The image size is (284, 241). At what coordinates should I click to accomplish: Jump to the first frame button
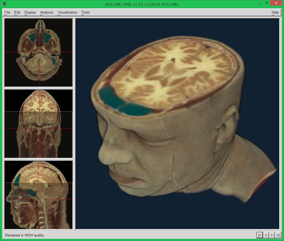(x=260, y=235)
